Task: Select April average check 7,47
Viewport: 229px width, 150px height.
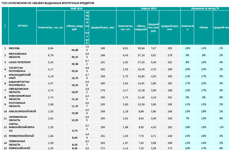Action: [153, 48]
